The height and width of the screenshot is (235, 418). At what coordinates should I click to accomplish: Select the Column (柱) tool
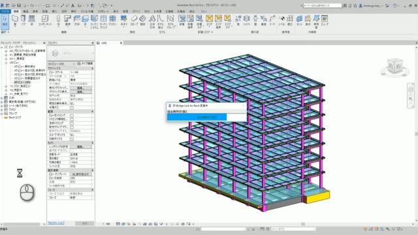pos(58,20)
